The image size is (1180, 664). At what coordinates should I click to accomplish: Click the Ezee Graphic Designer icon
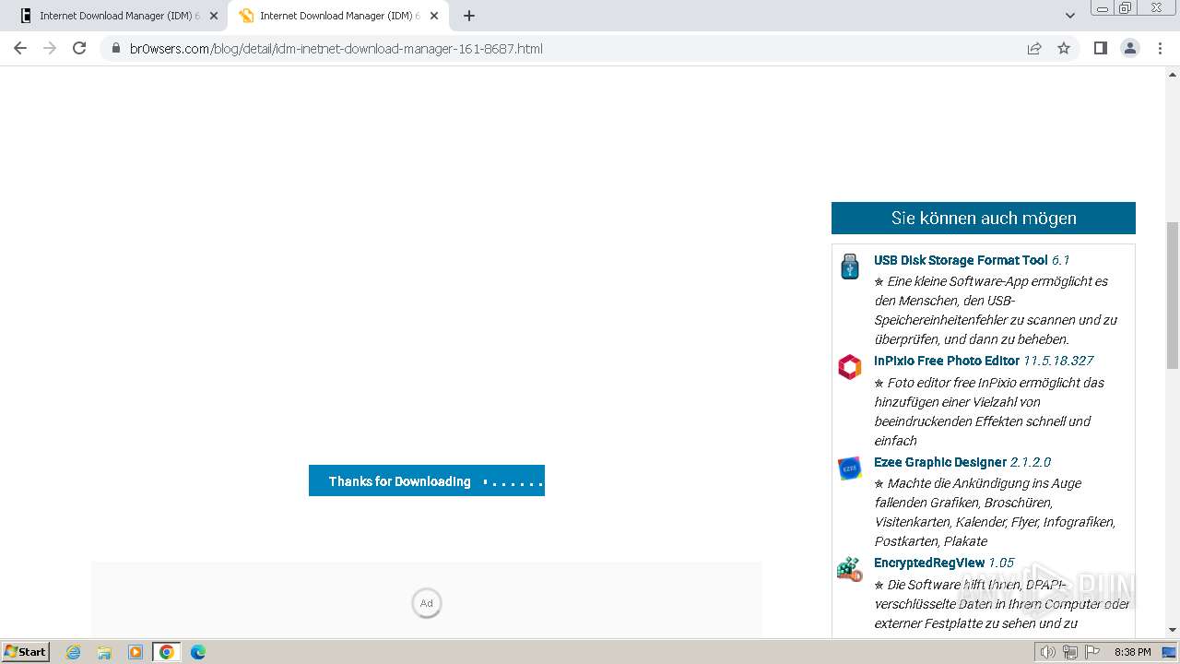(850, 468)
